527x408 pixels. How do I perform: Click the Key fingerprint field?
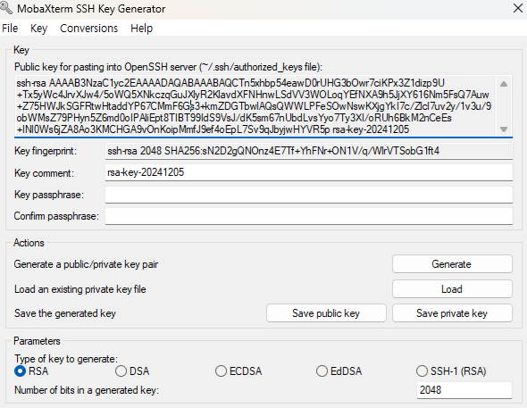tap(309, 151)
